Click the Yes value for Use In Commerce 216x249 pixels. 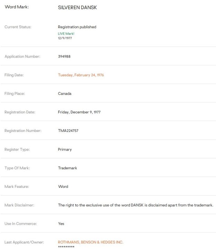tap(61, 223)
